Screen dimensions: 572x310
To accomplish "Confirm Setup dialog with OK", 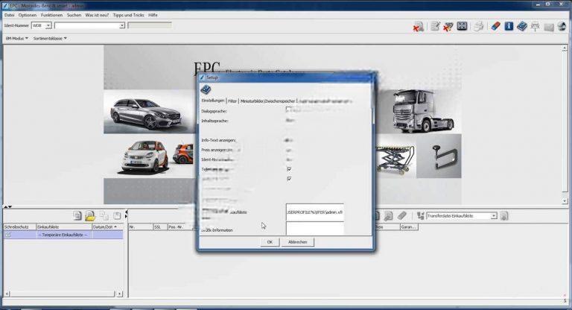I will coord(270,242).
